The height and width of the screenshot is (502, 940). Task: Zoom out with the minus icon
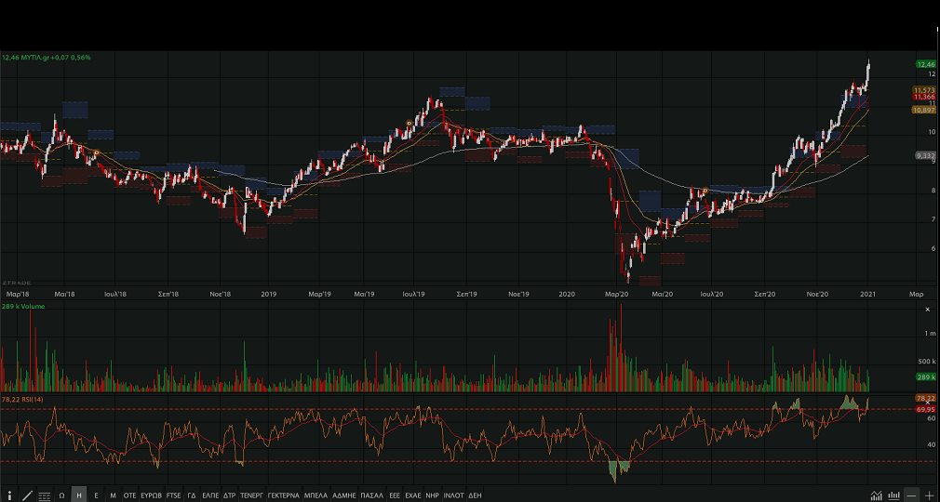click(x=912, y=495)
